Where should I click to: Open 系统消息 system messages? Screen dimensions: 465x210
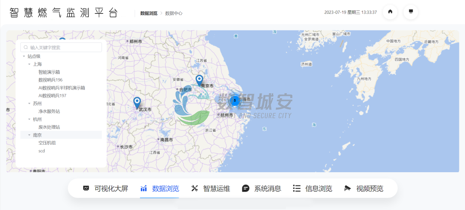[x=261, y=189]
